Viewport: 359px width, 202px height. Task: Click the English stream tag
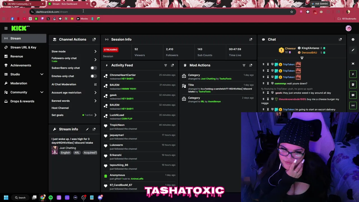[65, 153]
